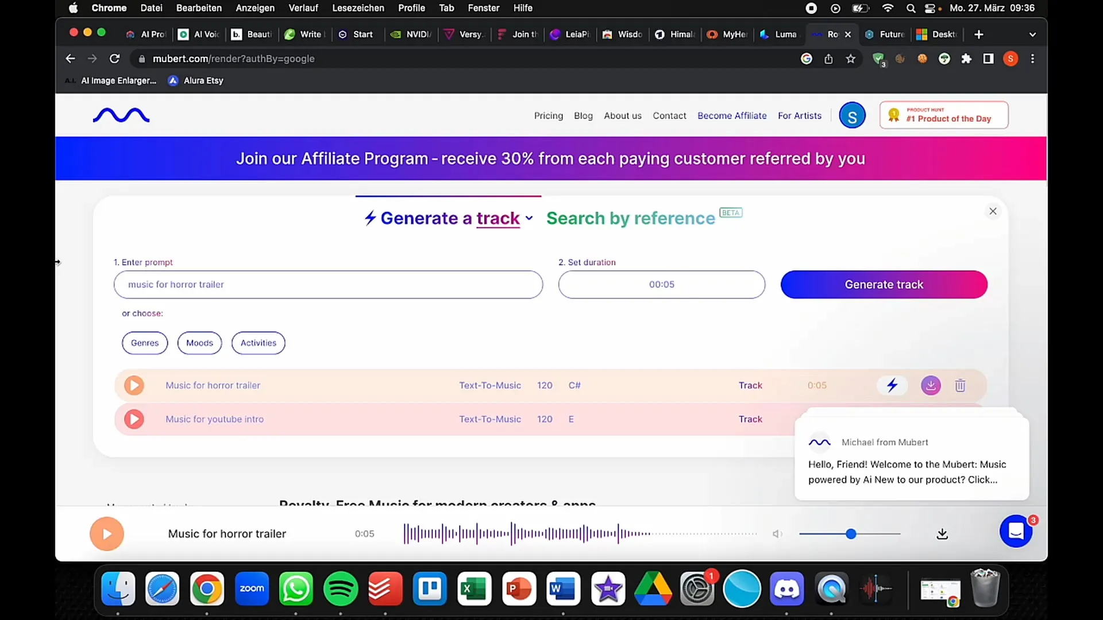The image size is (1103, 620).
Task: Select the Genres filter toggle
Action: point(145,342)
